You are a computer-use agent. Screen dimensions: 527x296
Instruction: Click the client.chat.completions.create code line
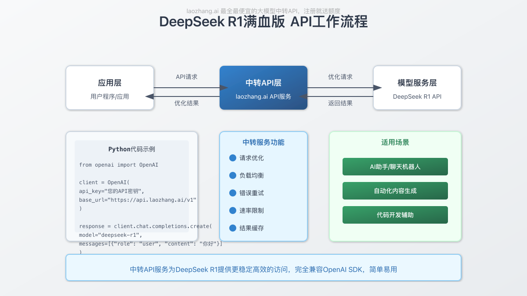point(146,226)
